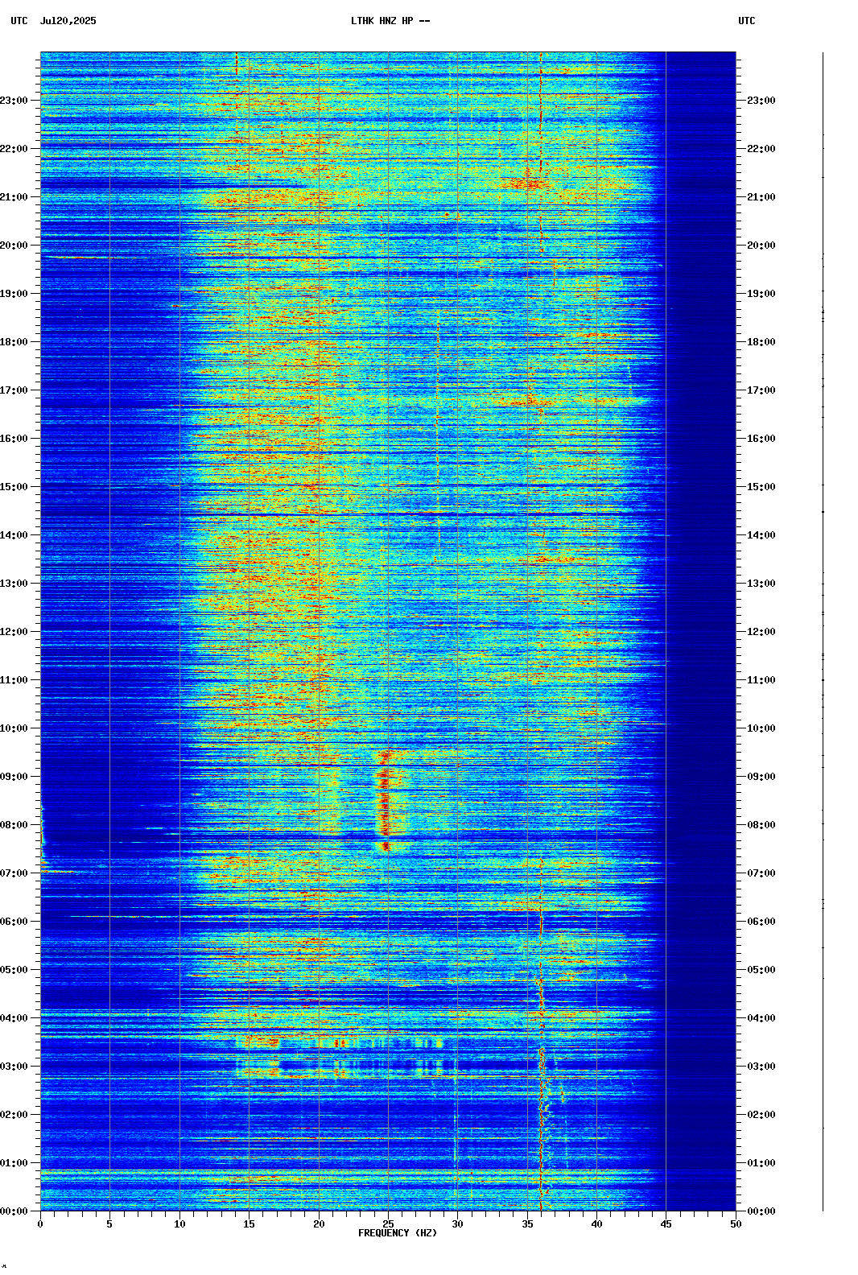Click the left-axis 05:00 time label
This screenshot has height=1275, width=858.
(14, 970)
